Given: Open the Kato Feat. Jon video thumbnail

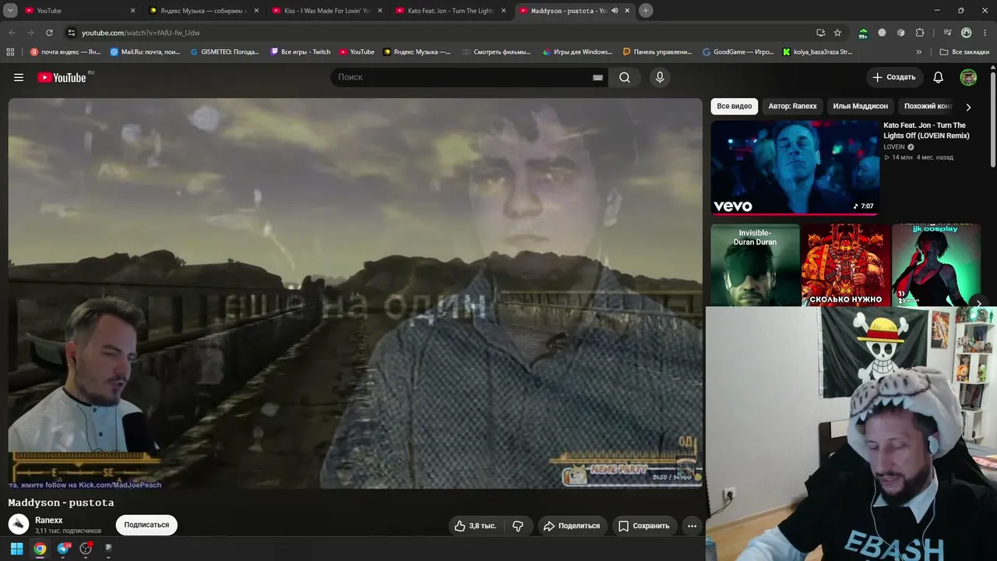Looking at the screenshot, I should tap(795, 167).
